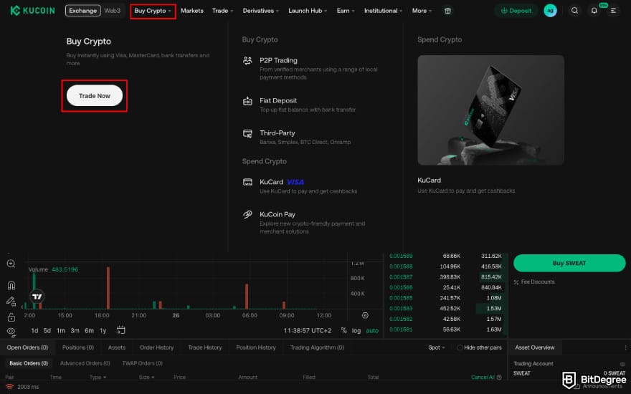This screenshot has height=394, width=631.
Task: Click the network latency wifi icon
Action: coord(9,387)
